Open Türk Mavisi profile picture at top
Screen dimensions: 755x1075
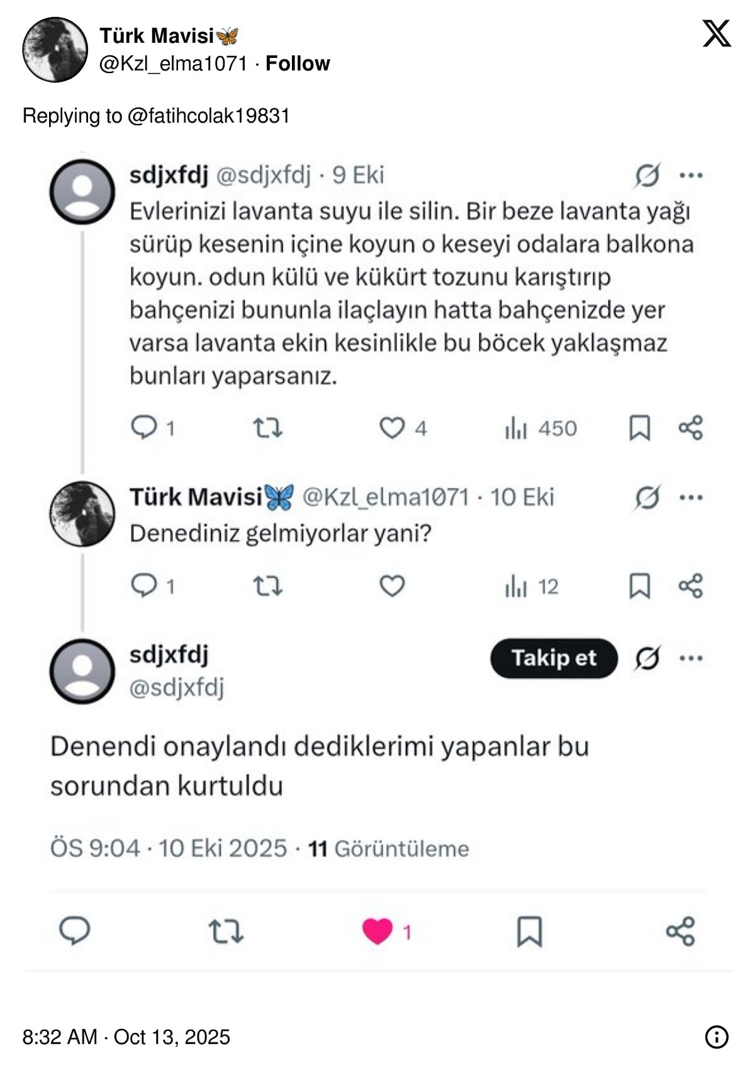tap(55, 49)
